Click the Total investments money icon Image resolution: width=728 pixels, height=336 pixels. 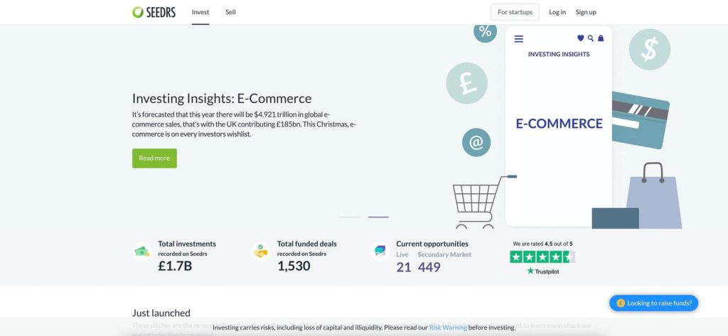(142, 251)
